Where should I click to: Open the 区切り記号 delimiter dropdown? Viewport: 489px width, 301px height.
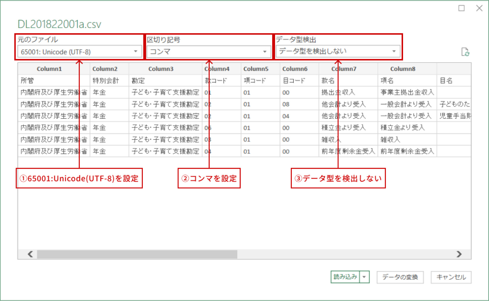click(x=265, y=51)
